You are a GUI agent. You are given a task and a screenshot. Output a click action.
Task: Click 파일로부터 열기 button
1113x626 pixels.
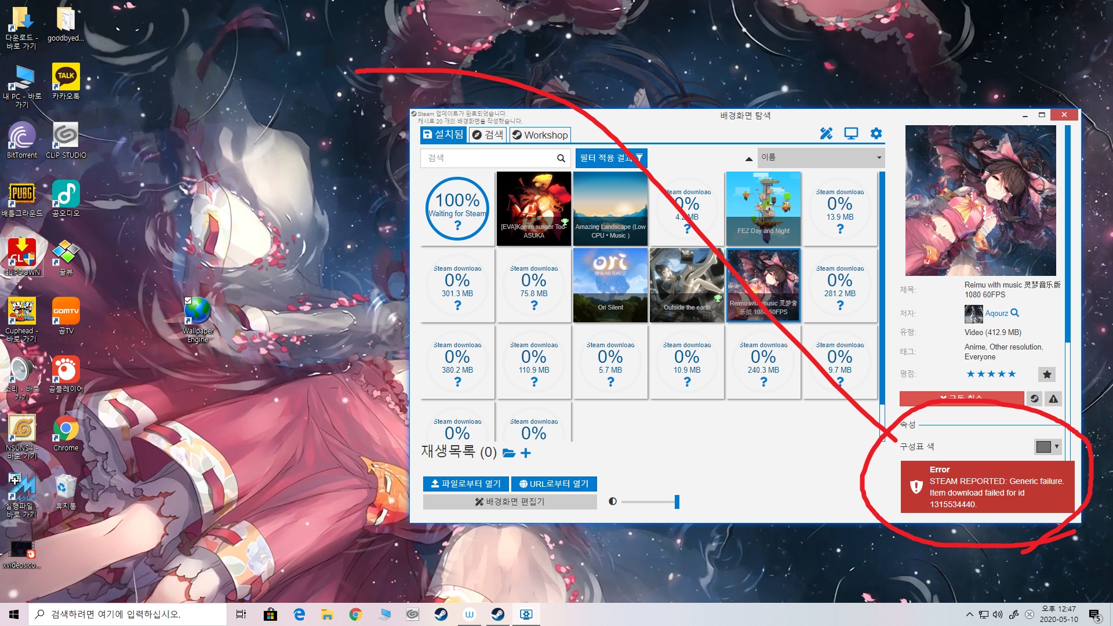(466, 483)
